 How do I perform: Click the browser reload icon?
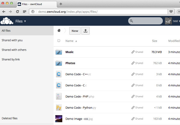(17, 12)
